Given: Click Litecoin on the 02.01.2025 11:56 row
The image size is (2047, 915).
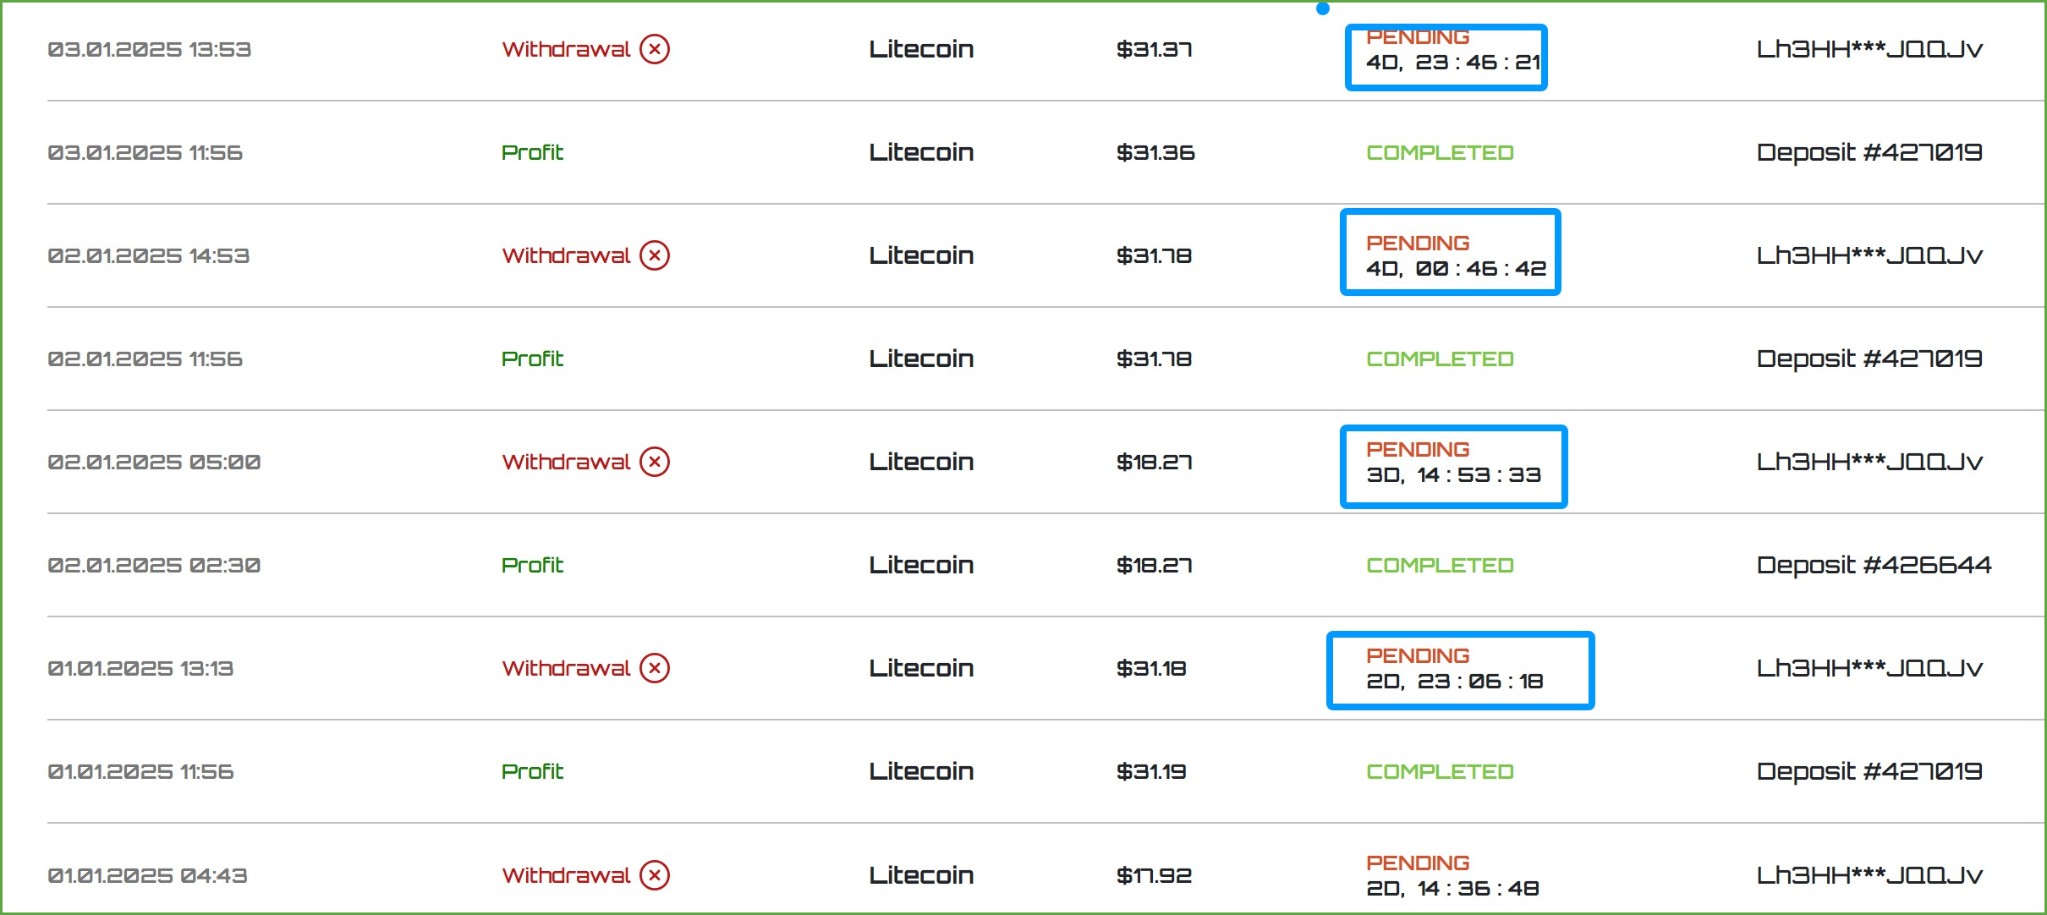Looking at the screenshot, I should click(921, 359).
